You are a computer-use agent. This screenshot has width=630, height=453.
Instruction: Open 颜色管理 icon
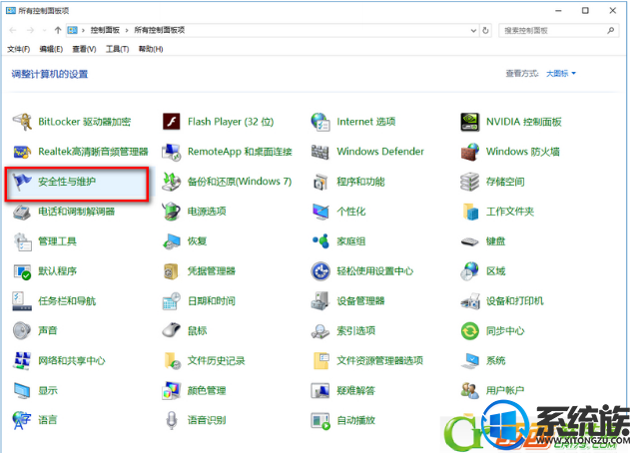click(x=172, y=391)
